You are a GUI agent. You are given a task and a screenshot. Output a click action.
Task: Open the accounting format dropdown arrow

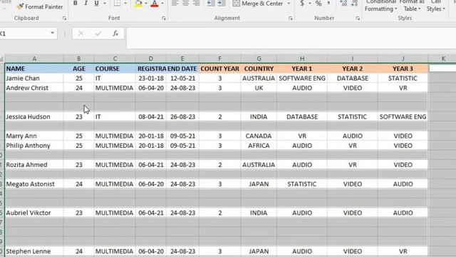pyautogui.click(x=310, y=4)
